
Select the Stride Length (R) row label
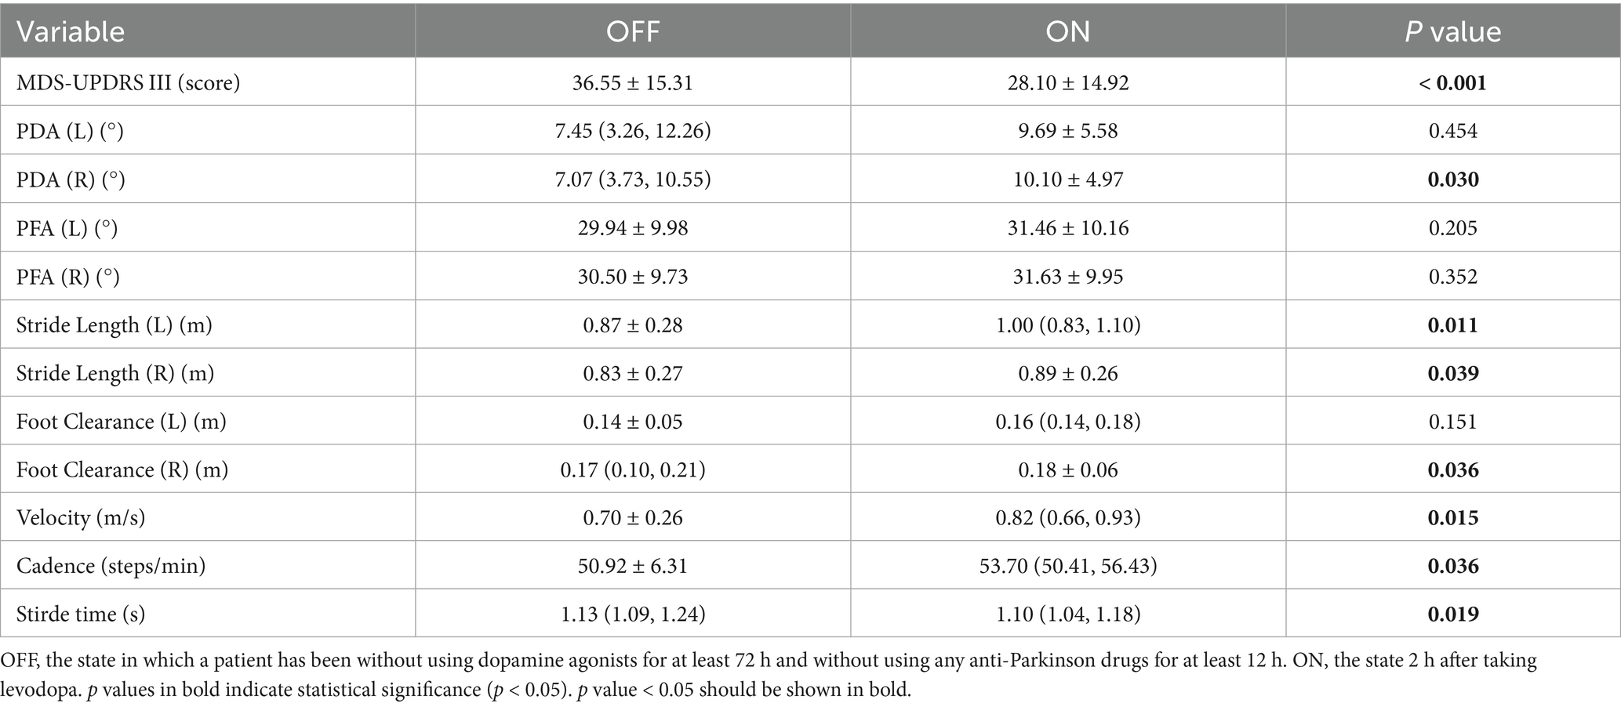(x=115, y=374)
